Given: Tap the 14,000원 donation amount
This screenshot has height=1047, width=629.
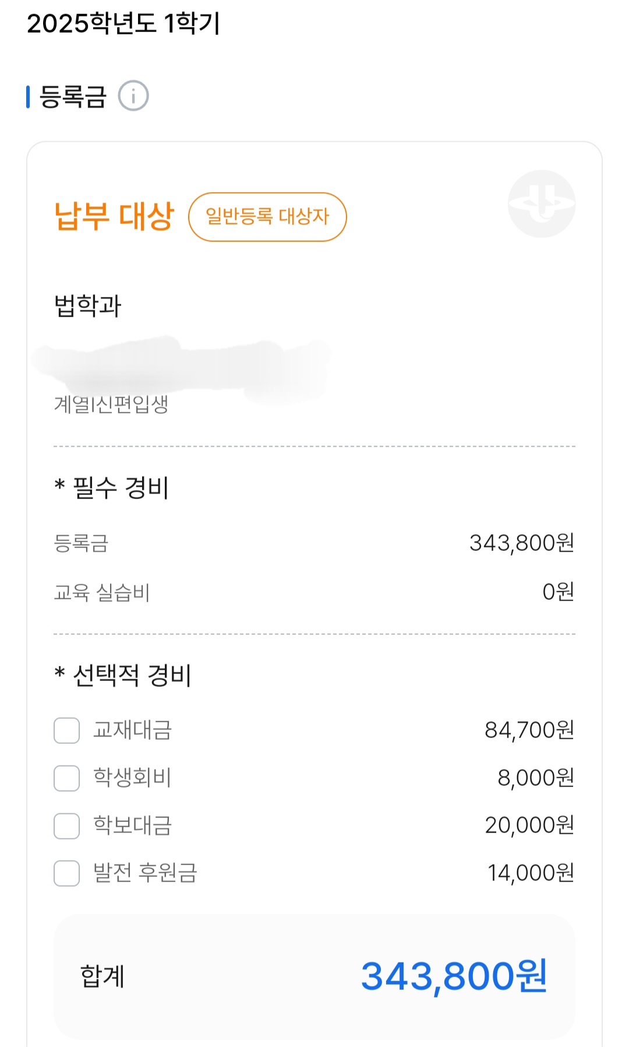Looking at the screenshot, I should tap(531, 873).
